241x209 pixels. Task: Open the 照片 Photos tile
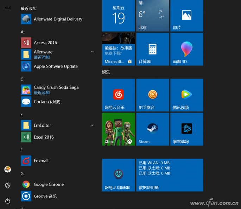(x=187, y=15)
